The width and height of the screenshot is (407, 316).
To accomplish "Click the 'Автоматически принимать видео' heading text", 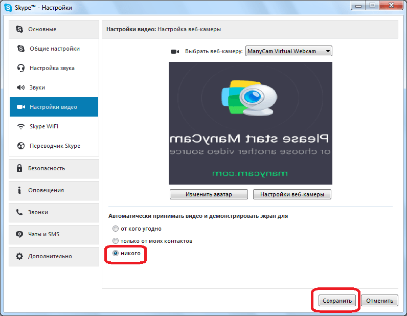I will [198, 216].
